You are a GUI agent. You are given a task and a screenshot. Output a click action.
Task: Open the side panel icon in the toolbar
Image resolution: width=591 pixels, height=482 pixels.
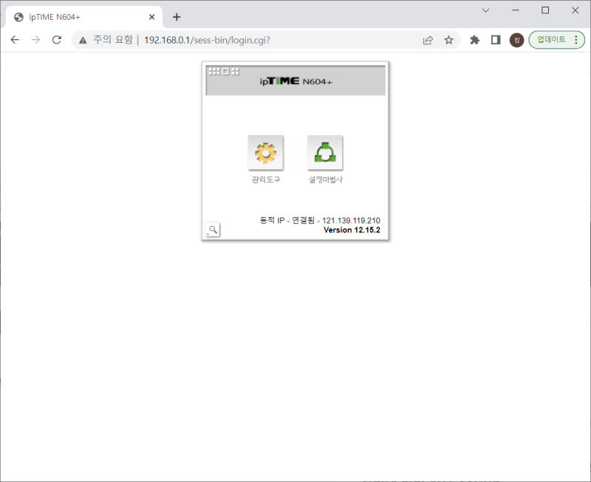click(x=495, y=40)
